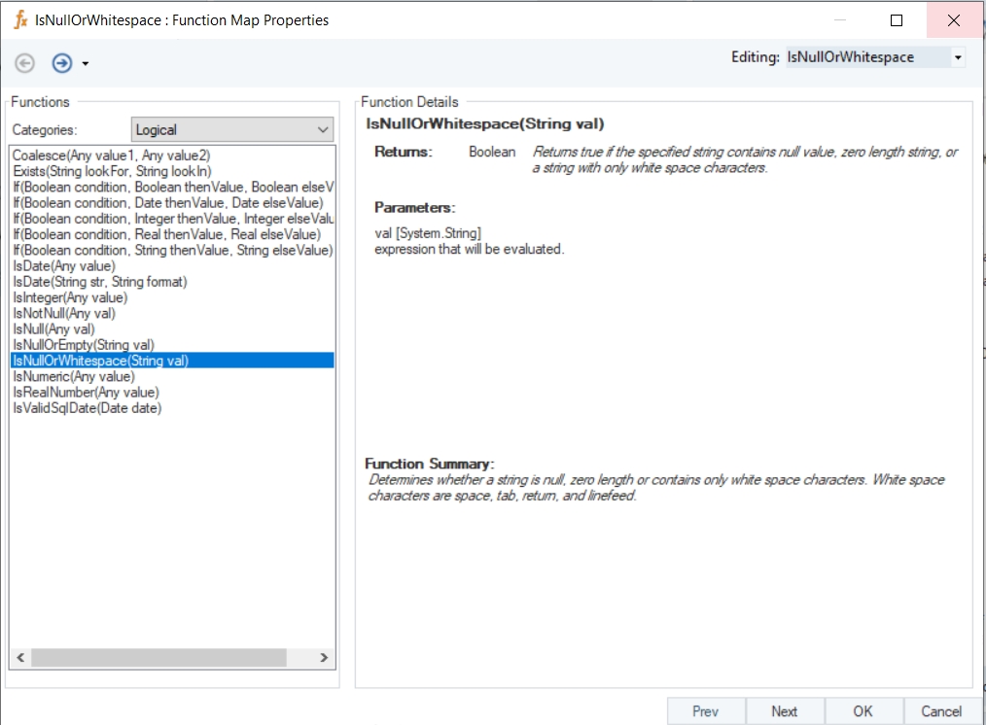The width and height of the screenshot is (986, 725).
Task: Click the fx function icon in title bar
Action: point(20,19)
